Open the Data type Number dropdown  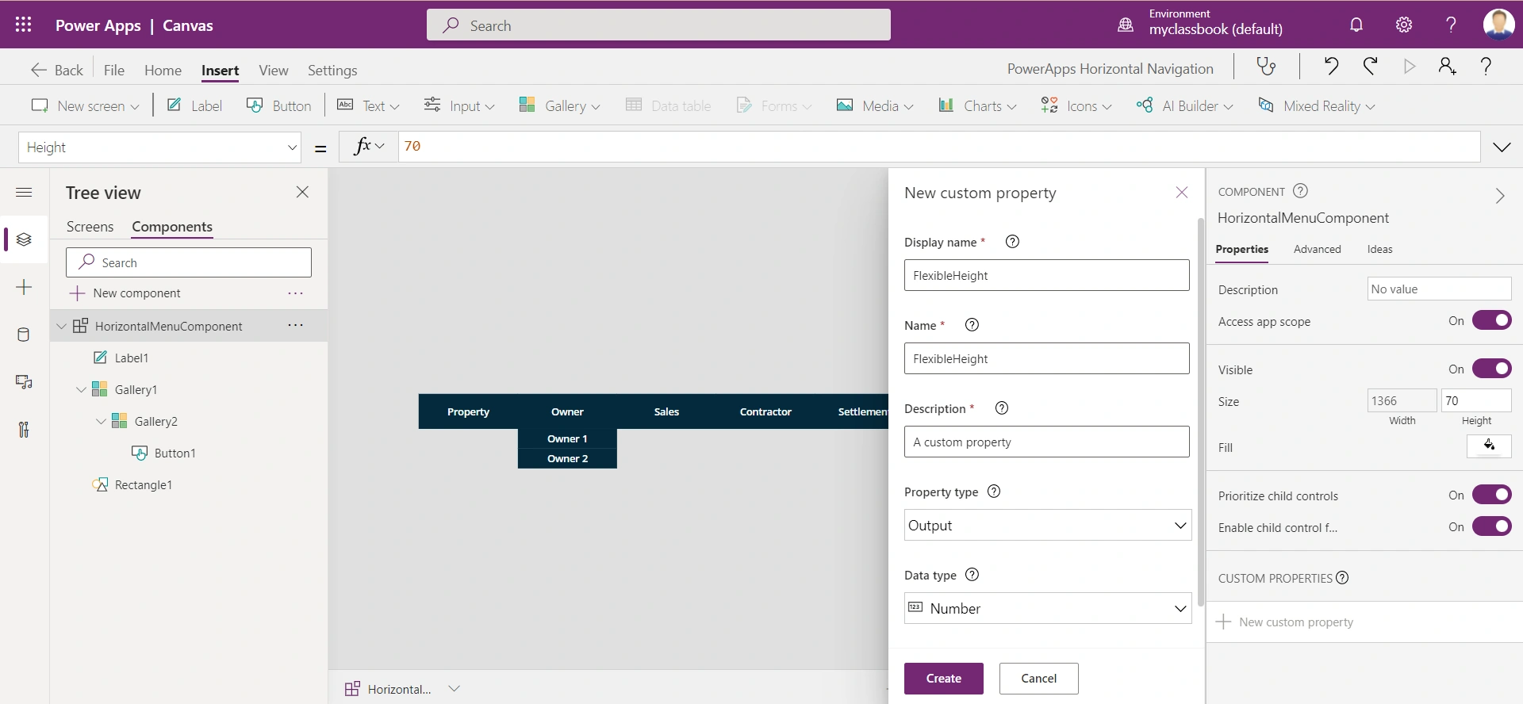click(1047, 608)
